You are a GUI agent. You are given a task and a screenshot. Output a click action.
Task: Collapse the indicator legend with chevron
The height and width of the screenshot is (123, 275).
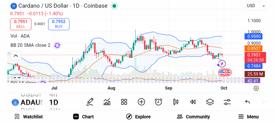pyautogui.click(x=16, y=56)
